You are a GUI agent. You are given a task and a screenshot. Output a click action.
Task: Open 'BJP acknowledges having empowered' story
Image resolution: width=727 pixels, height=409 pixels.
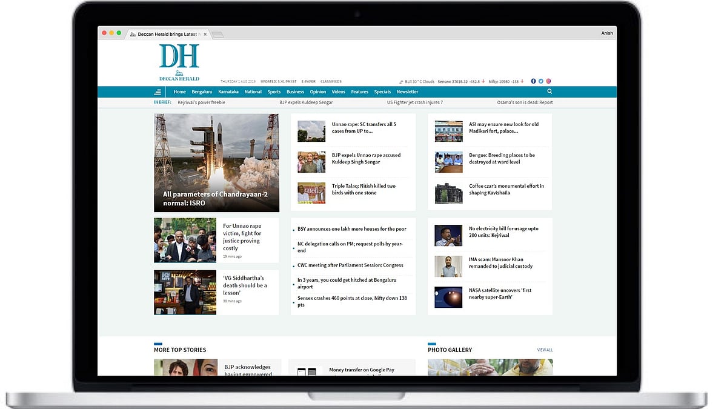point(248,370)
